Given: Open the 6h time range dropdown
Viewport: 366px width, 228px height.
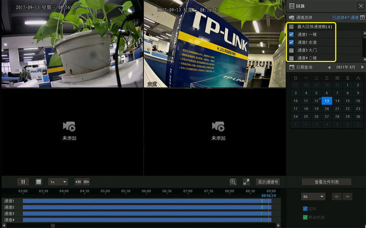Looking at the screenshot, I should coord(313,196).
